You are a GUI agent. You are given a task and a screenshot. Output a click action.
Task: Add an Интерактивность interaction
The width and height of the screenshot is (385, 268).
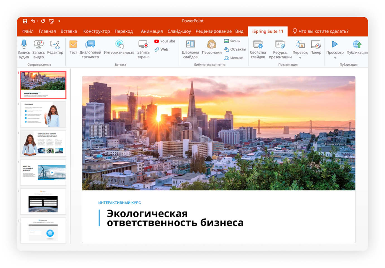pos(119,44)
